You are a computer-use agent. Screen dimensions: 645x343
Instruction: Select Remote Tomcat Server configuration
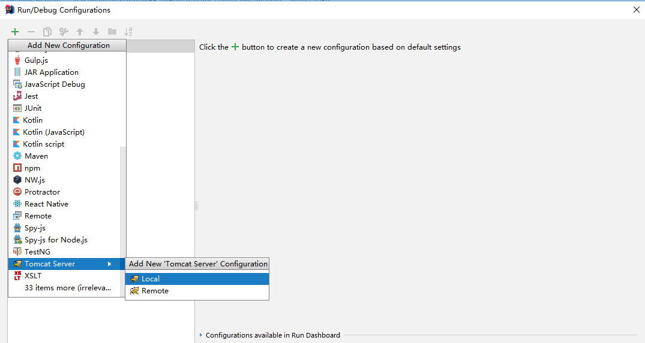click(197, 291)
